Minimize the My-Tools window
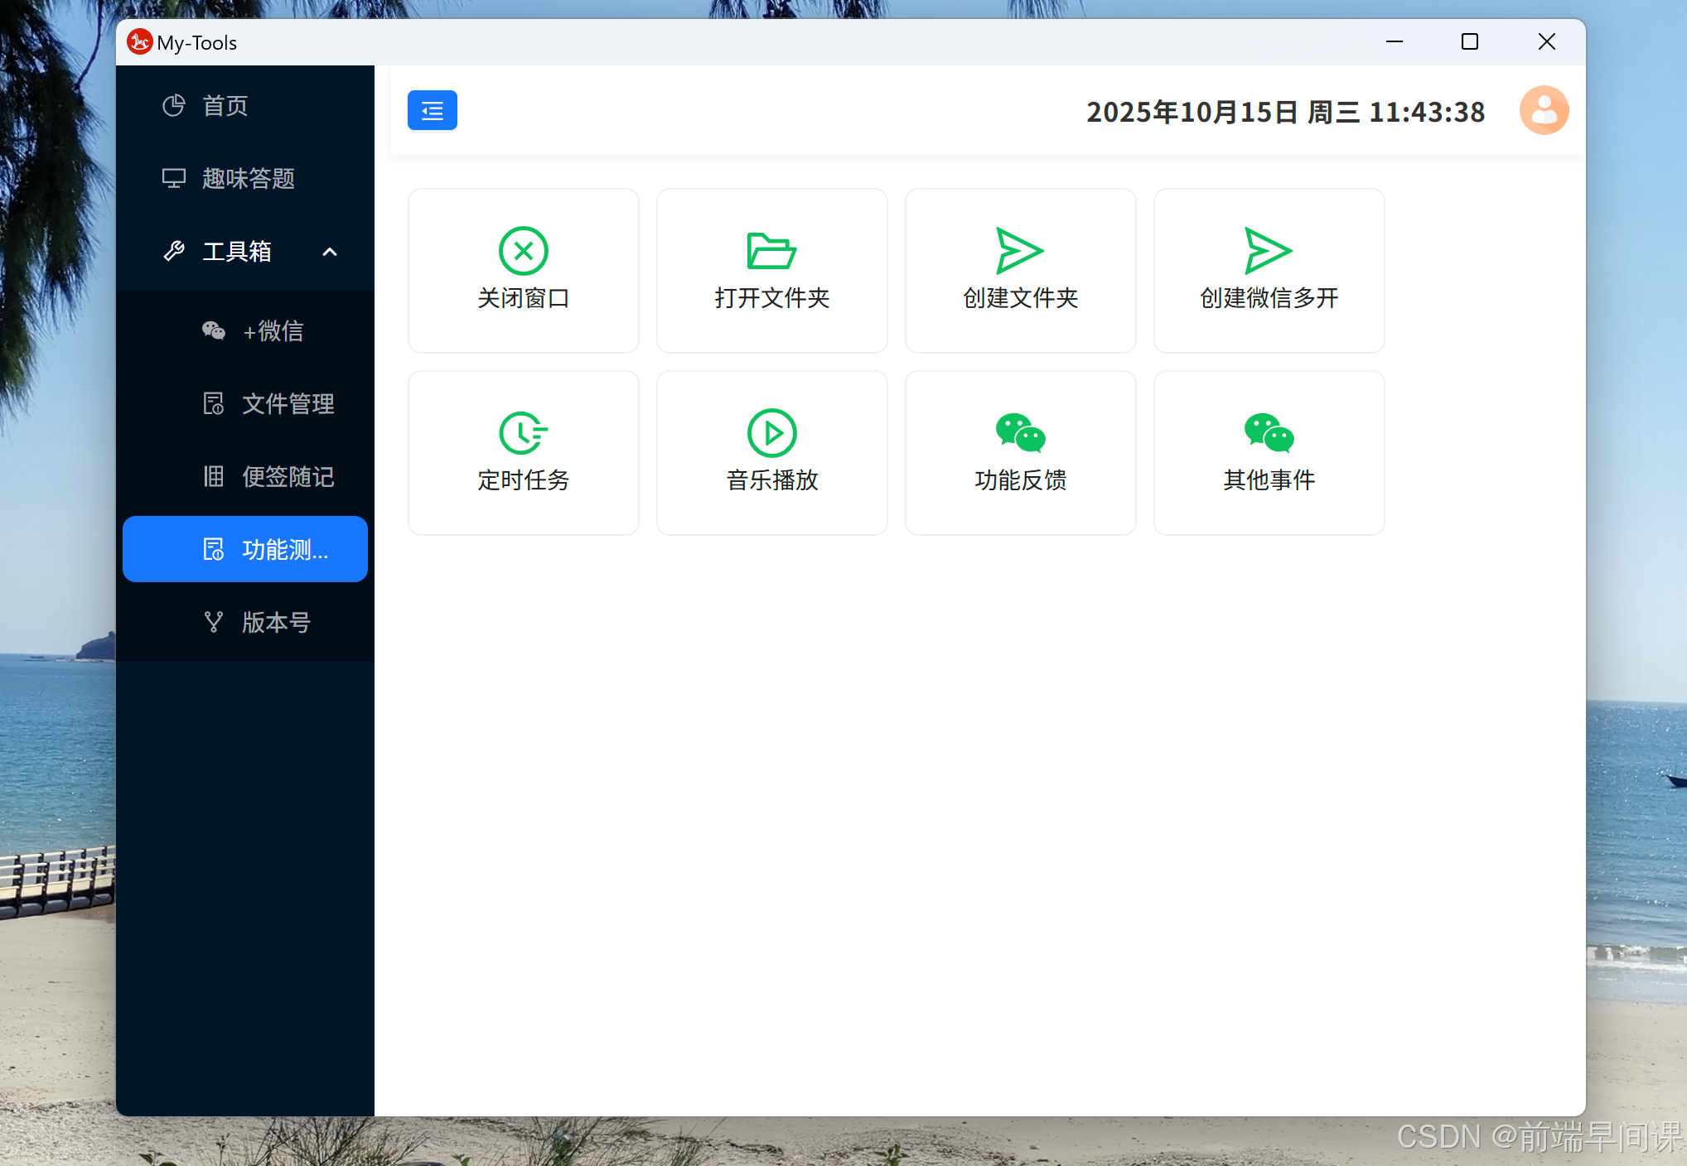 1395,41
